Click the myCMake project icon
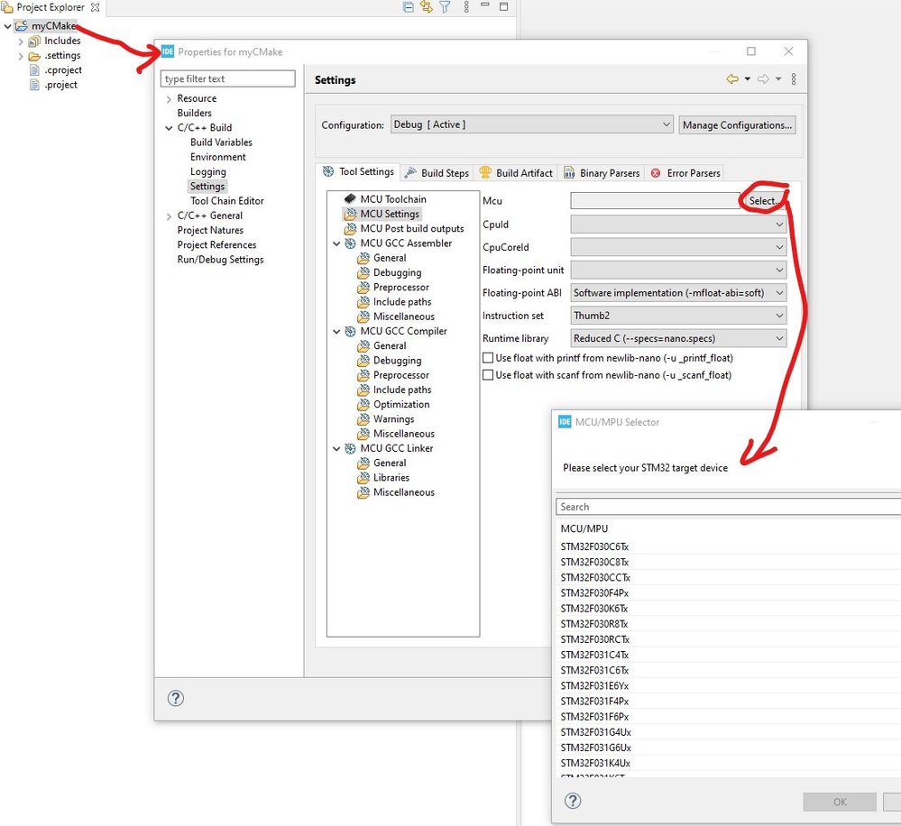 click(x=22, y=26)
